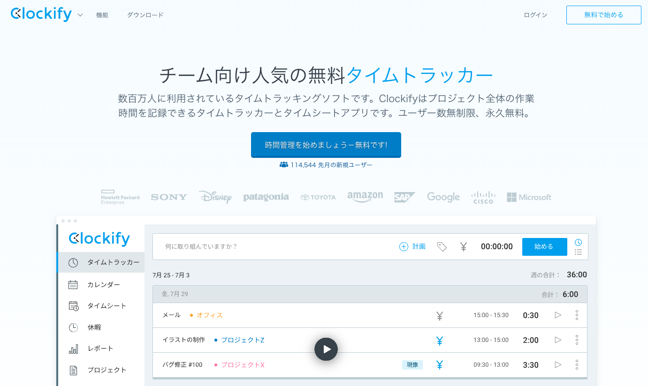Click the tag icon in tracker bar
The width and height of the screenshot is (648, 386).
coord(442,246)
